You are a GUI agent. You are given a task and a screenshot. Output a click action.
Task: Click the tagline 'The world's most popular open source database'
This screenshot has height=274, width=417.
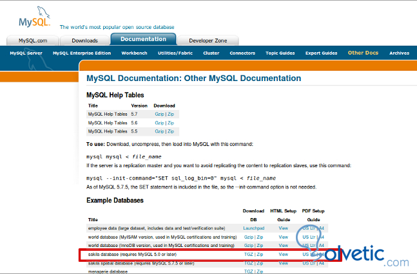coord(117,27)
